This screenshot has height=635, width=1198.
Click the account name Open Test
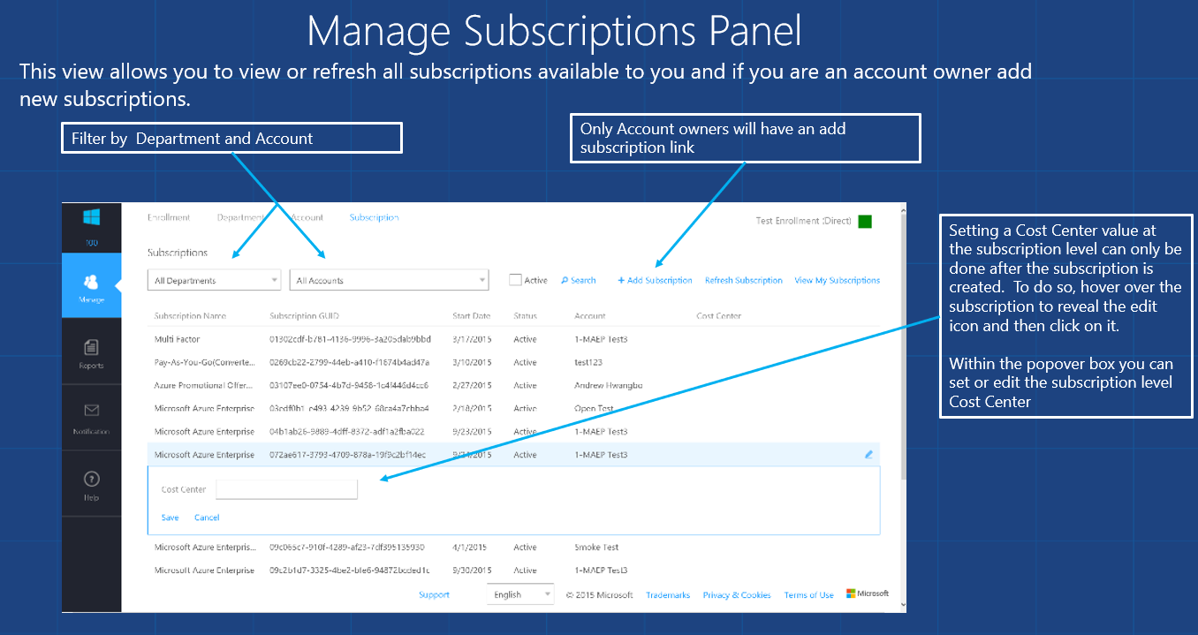pyautogui.click(x=594, y=408)
